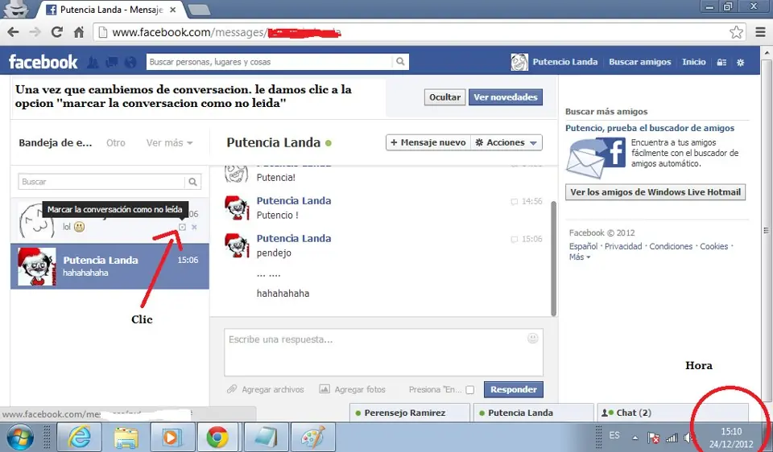The width and height of the screenshot is (773, 452).
Task: Click the Ver novedades button
Action: pyautogui.click(x=506, y=97)
